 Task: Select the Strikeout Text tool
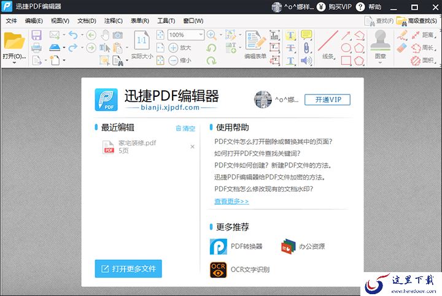click(290, 48)
